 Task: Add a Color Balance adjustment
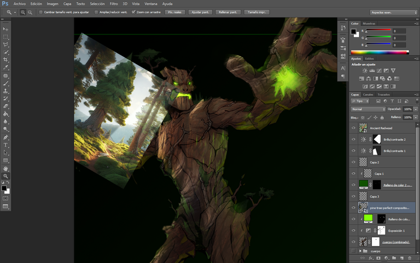tap(369, 78)
